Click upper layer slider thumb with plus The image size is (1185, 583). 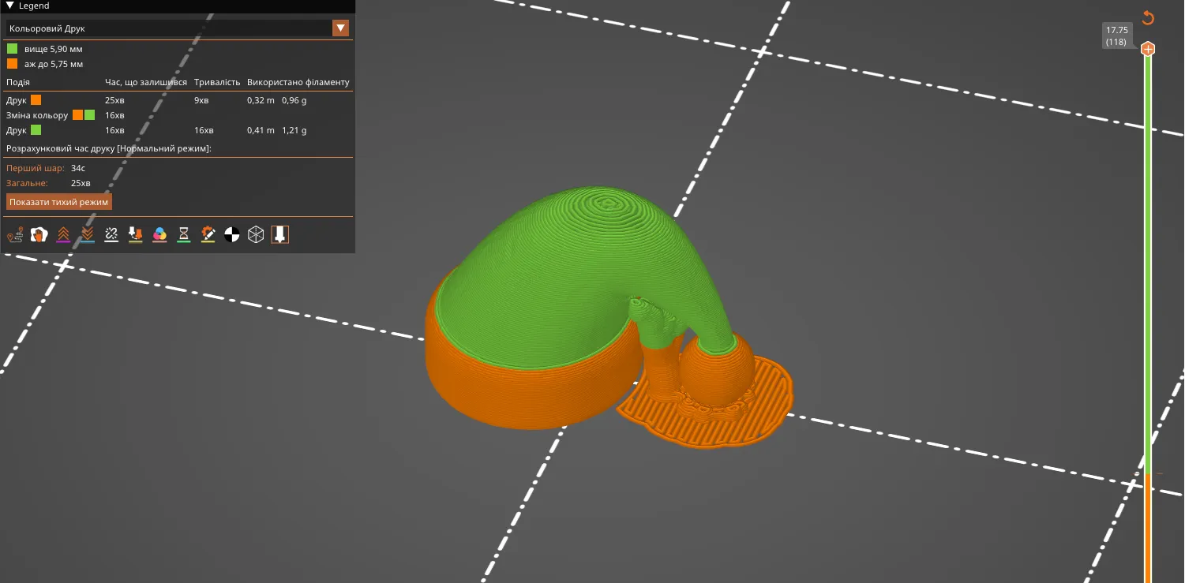1148,49
